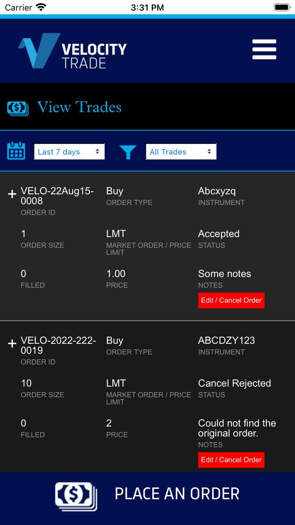Expand order VELO-2022-222-0019 with plus icon

12,343
